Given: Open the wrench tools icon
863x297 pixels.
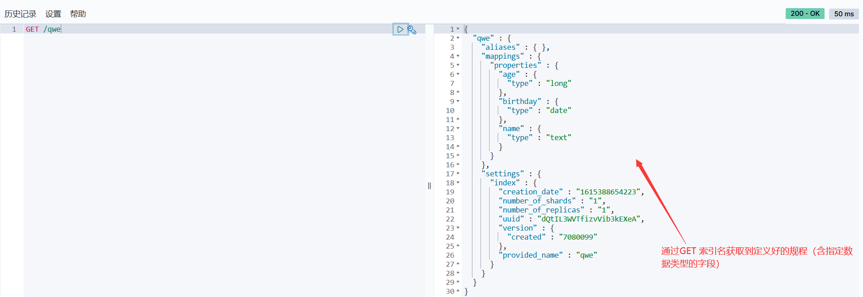Looking at the screenshot, I should point(412,30).
